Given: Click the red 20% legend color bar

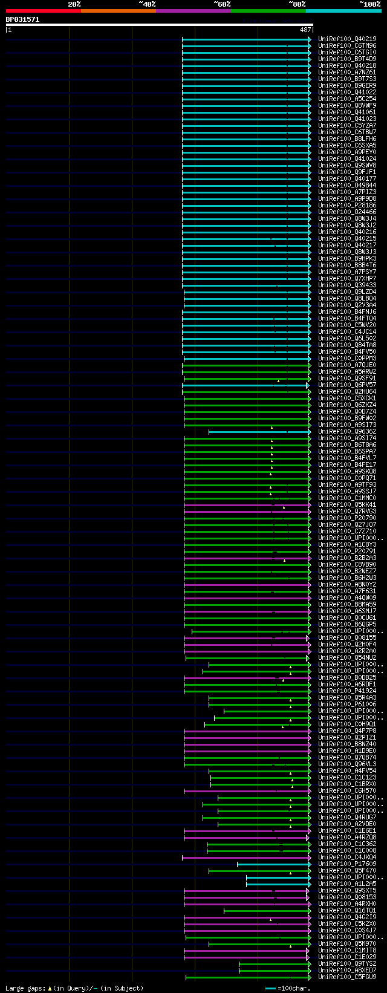Looking at the screenshot, I should (x=44, y=11).
